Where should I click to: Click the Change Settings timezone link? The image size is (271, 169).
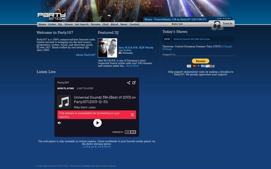point(197,48)
